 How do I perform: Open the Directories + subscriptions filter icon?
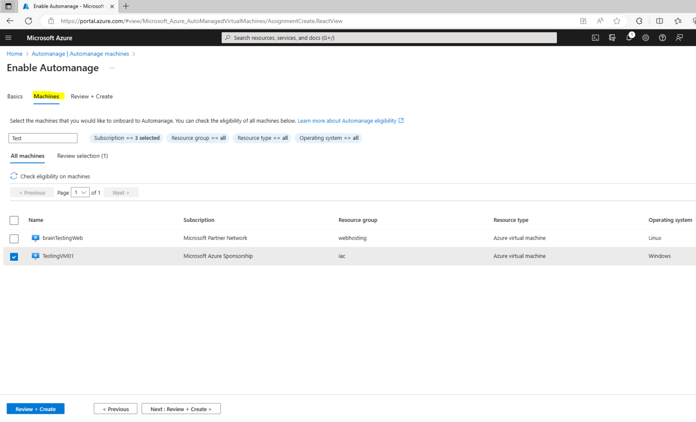pyautogui.click(x=612, y=38)
